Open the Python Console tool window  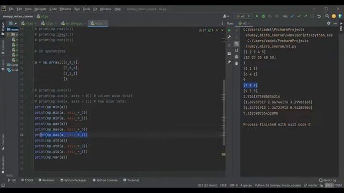105,180
